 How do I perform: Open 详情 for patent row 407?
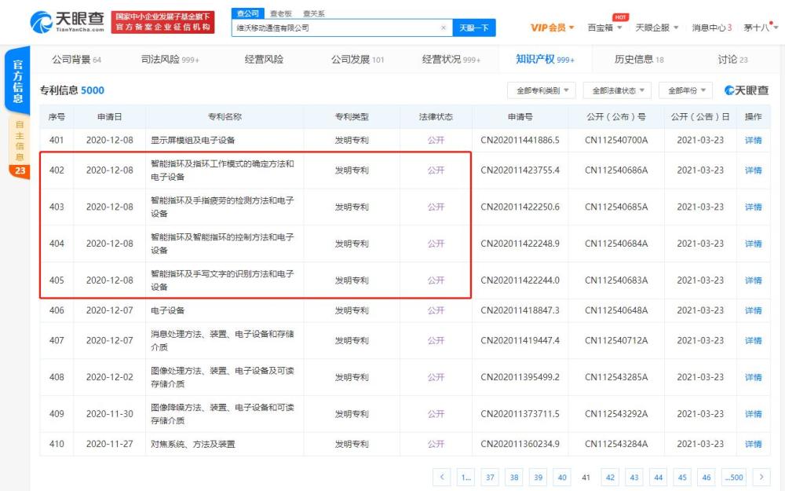click(x=753, y=341)
